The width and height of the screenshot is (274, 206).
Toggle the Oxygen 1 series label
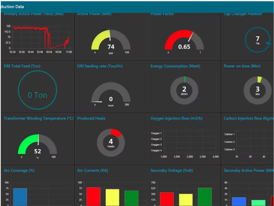point(157,134)
